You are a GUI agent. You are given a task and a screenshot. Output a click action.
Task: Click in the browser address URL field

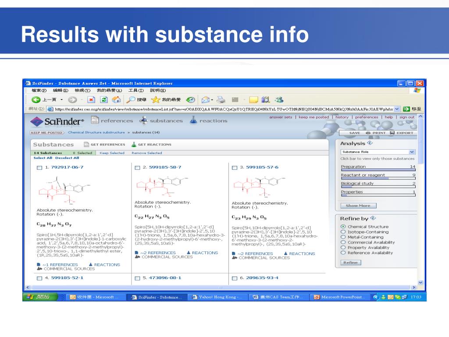click(x=224, y=109)
